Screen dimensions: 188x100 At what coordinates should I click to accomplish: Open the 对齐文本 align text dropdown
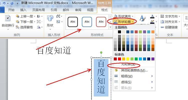pyautogui.click(x=170, y=22)
